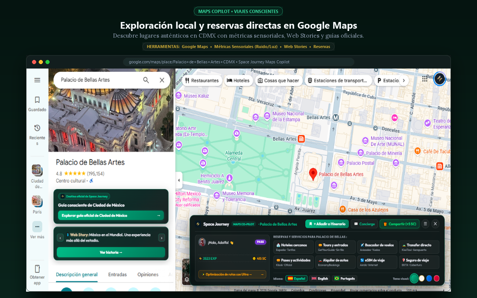477x298 pixels.
Task: Close the Space Journey co-pilot panel
Action: [435, 224]
